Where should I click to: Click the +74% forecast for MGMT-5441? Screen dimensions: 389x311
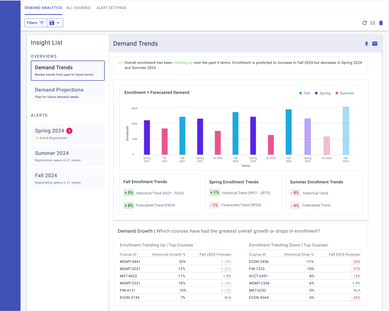(226, 261)
